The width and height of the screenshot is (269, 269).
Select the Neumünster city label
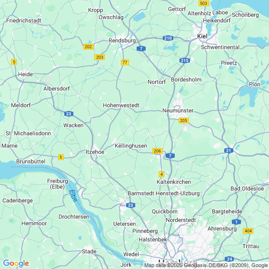coord(178,110)
